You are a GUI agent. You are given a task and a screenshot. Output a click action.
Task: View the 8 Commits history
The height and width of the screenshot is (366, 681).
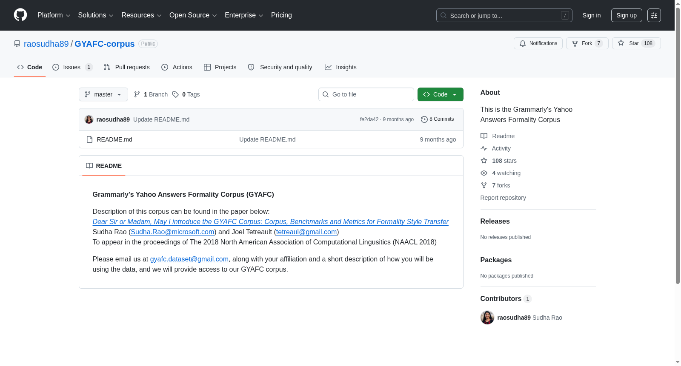pyautogui.click(x=438, y=119)
